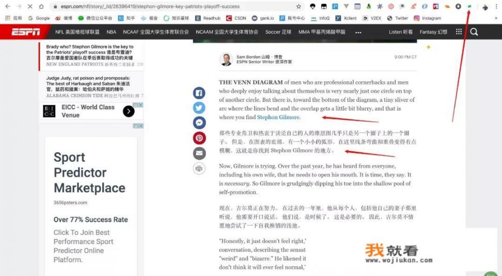Open the V2EX bookmark

372,18
